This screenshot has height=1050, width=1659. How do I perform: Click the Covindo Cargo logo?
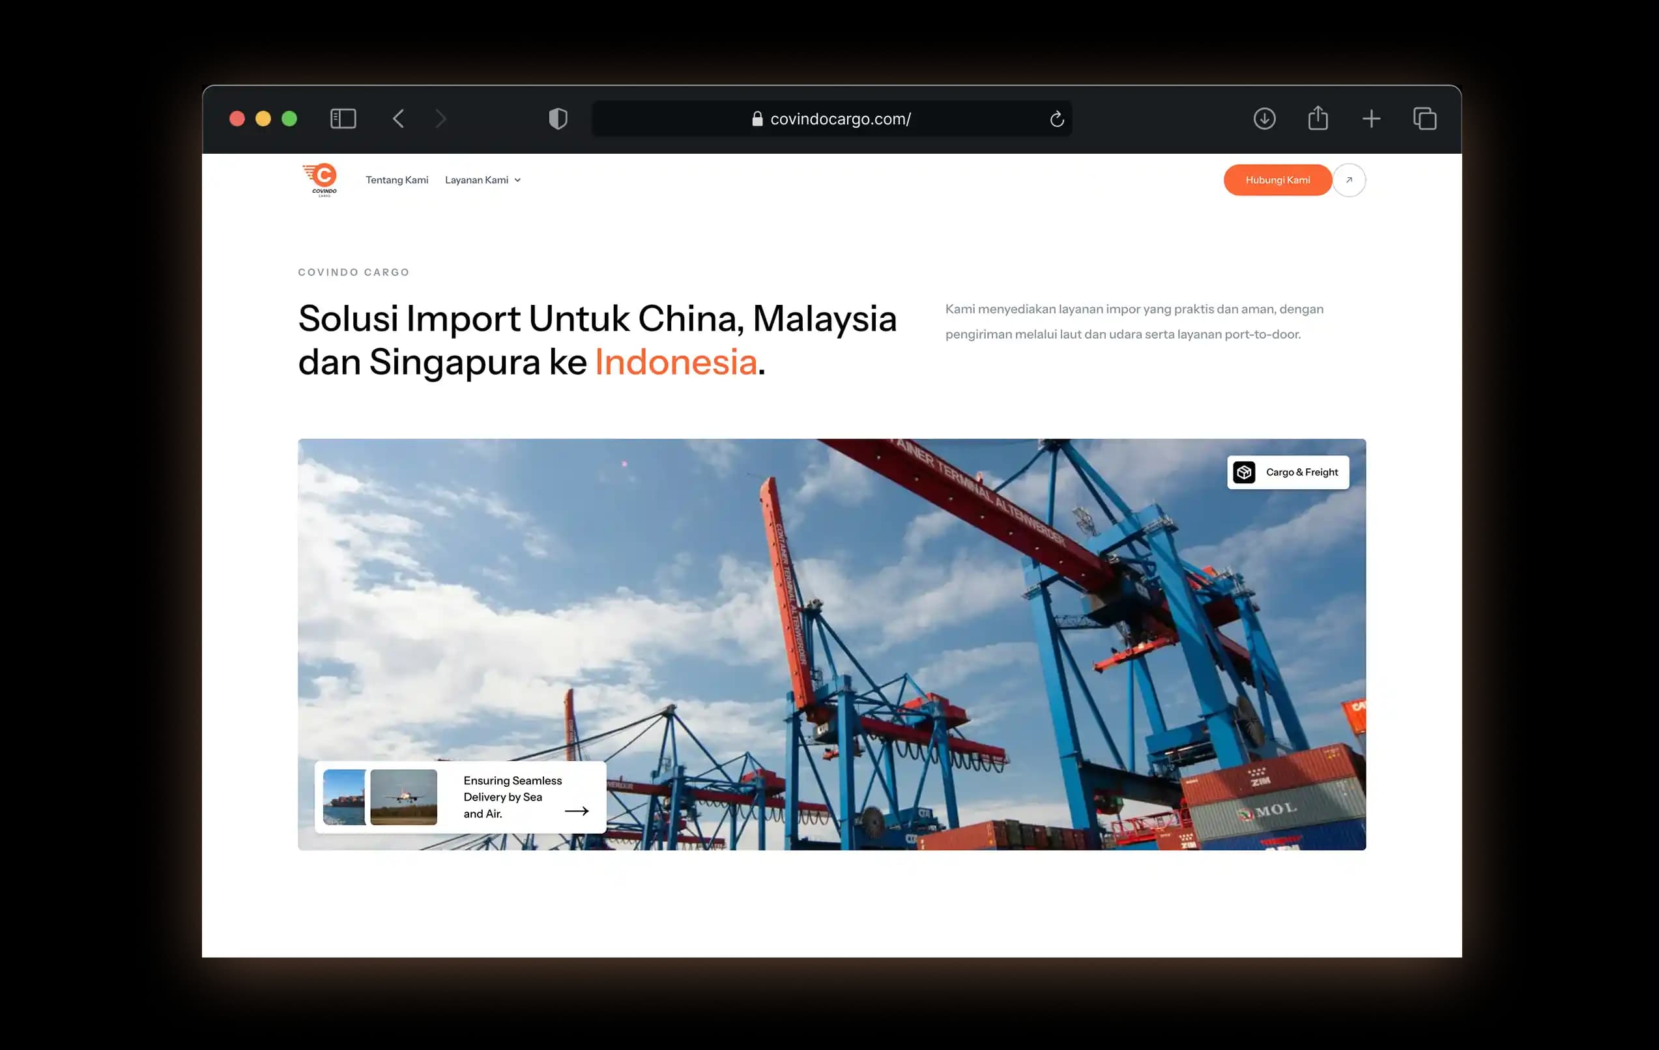[x=321, y=180]
